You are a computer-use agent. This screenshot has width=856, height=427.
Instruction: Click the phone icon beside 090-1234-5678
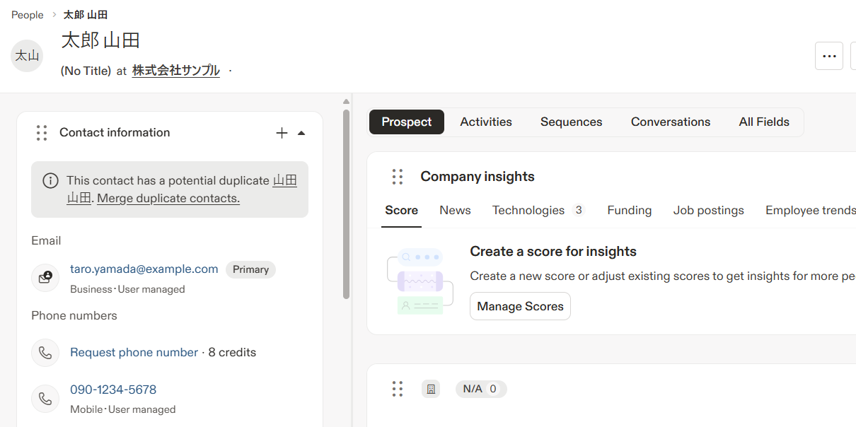coord(45,399)
